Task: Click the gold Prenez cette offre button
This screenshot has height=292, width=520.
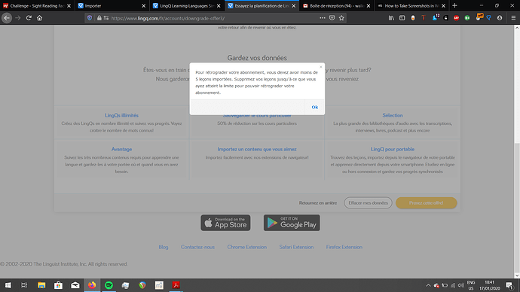Action: point(426,203)
